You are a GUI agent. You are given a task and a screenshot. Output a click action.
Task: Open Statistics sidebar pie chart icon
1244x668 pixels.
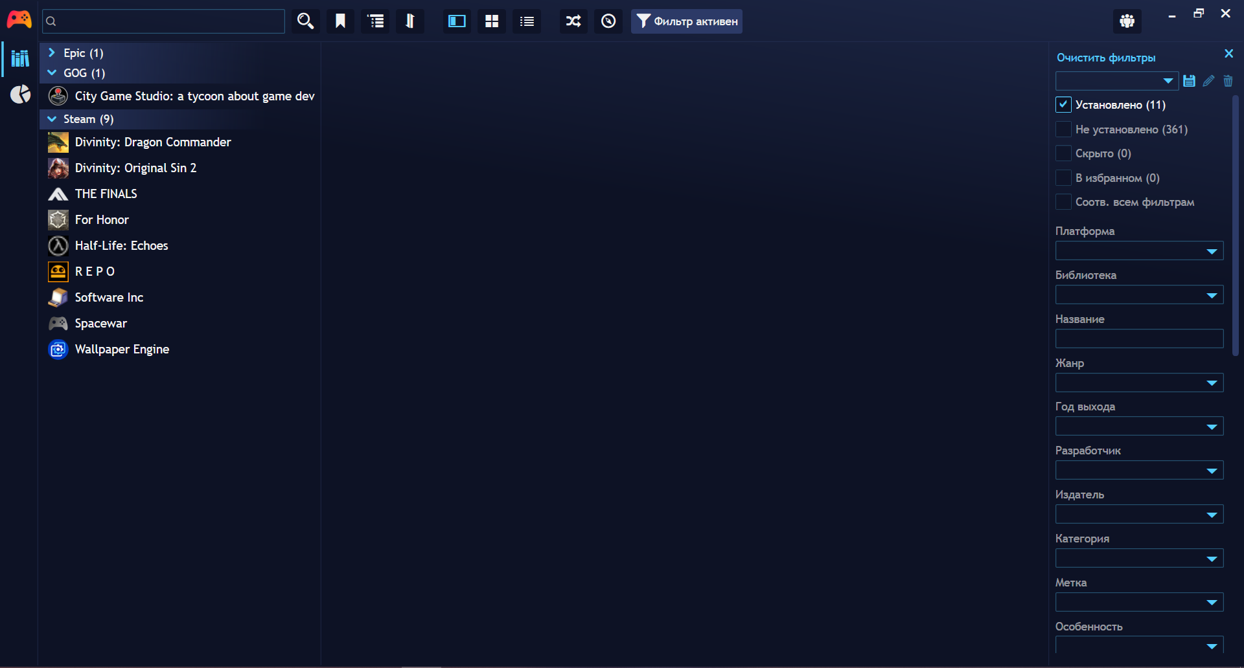pyautogui.click(x=20, y=95)
